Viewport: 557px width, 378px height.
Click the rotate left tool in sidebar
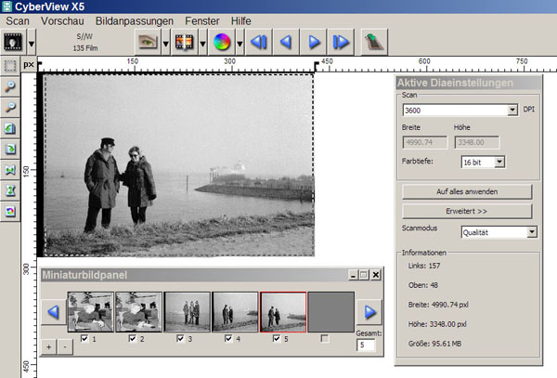click(10, 128)
